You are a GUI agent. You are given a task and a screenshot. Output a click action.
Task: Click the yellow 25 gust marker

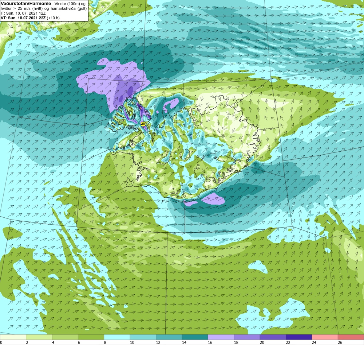pos(143,124)
